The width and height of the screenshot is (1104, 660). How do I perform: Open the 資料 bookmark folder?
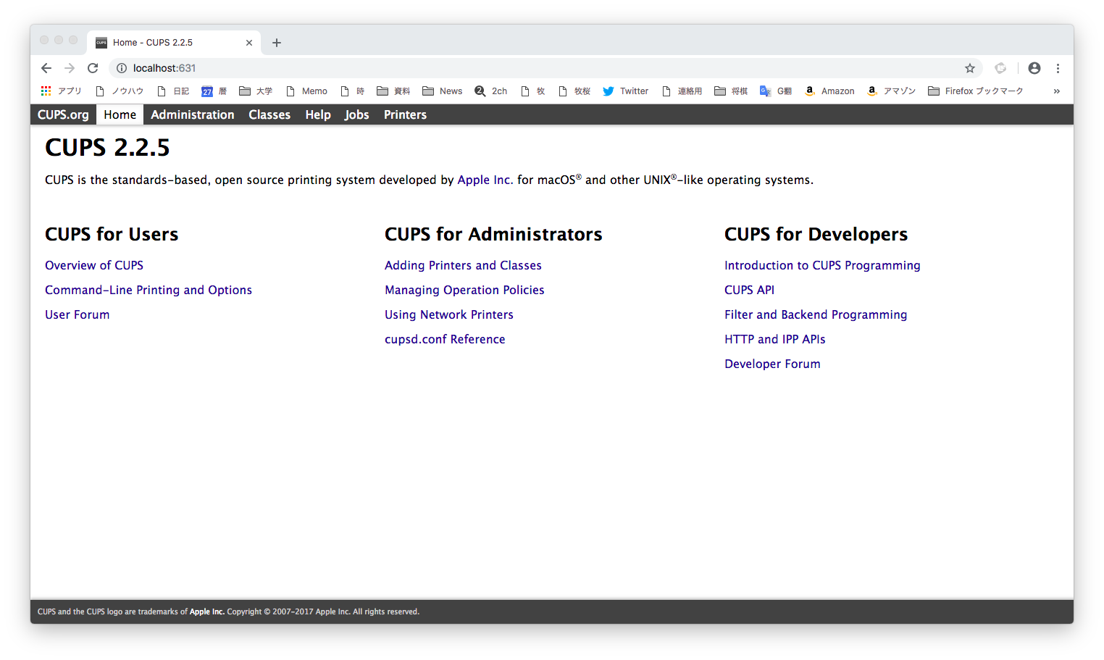pos(393,91)
